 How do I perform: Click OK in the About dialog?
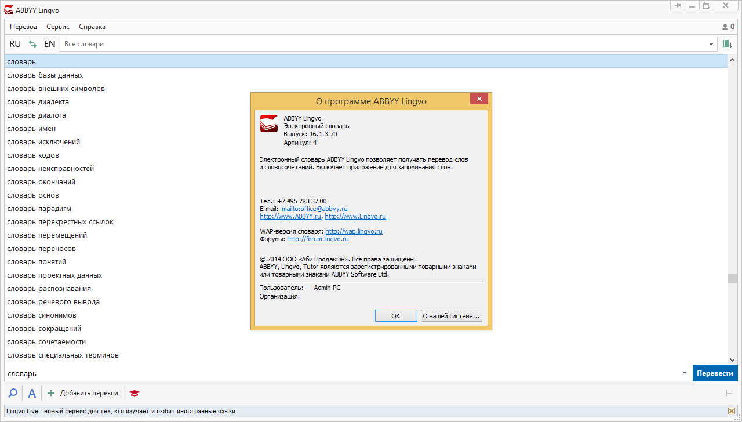tap(396, 316)
